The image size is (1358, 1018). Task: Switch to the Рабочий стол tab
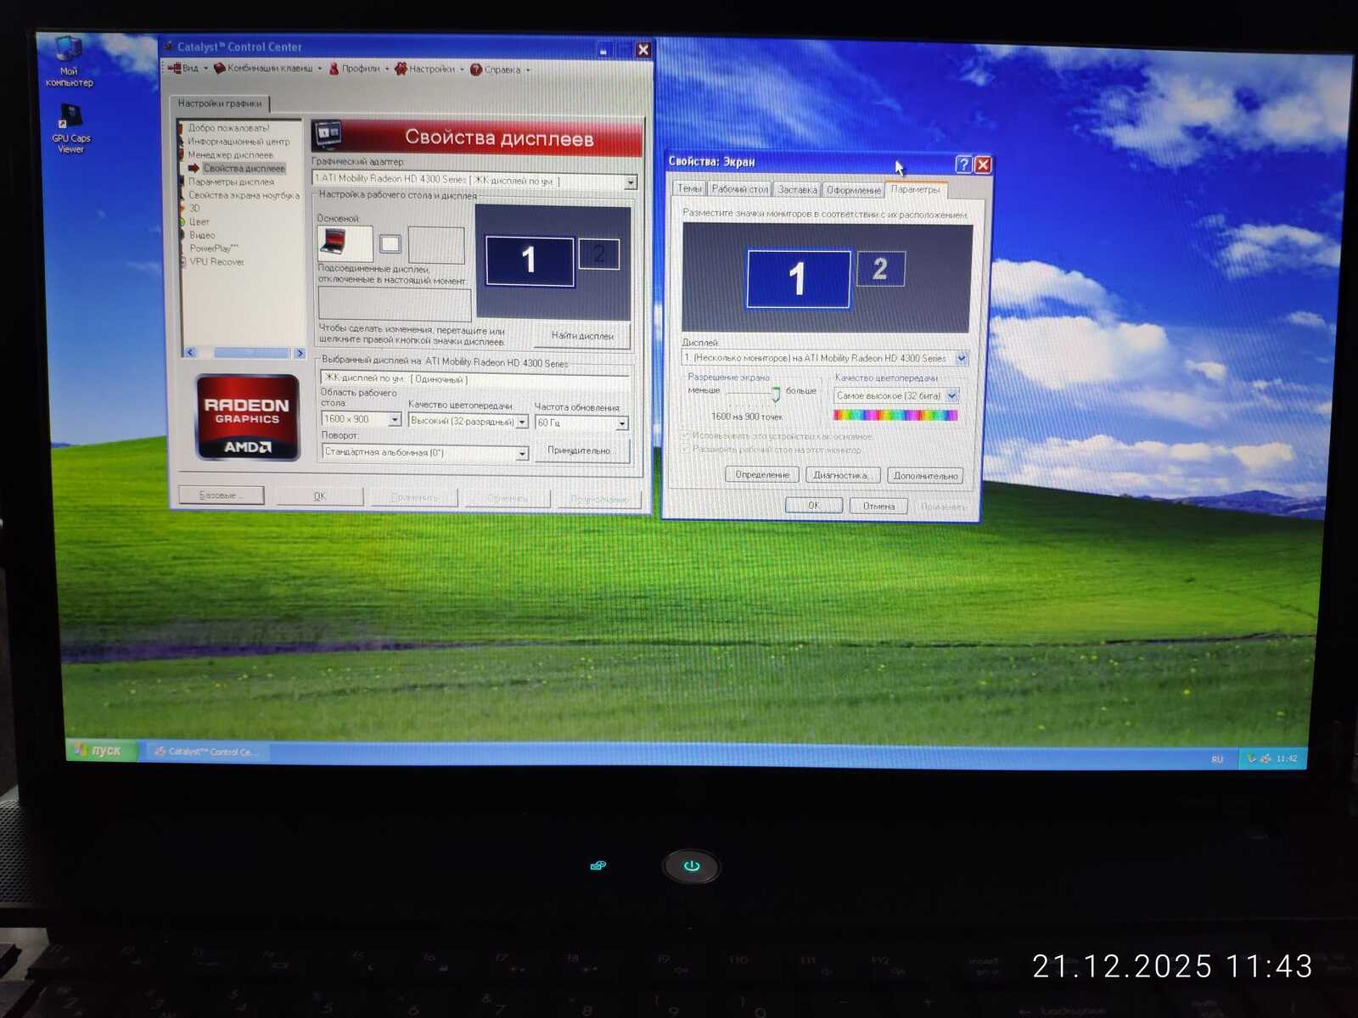pos(740,189)
